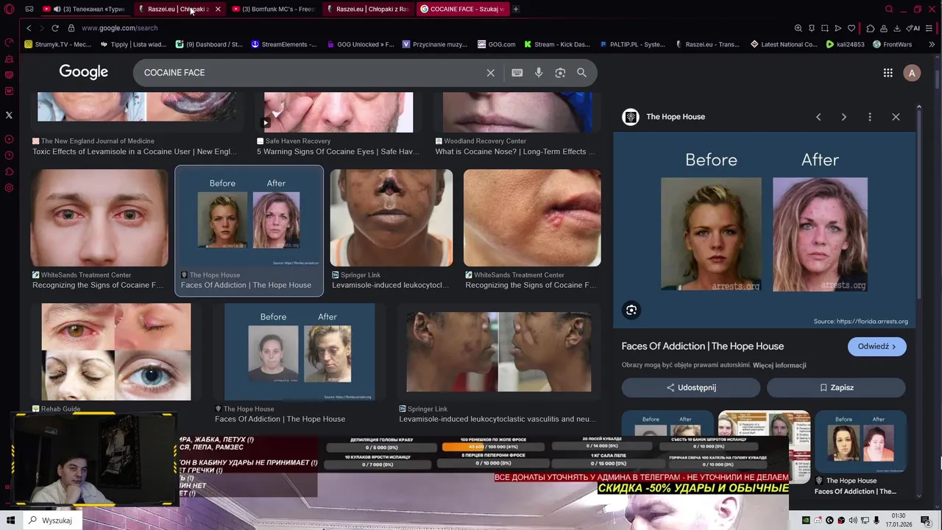The image size is (942, 530).
Task: Open Rehab Guide eyes collage thumbnail
Action: pyautogui.click(x=116, y=352)
